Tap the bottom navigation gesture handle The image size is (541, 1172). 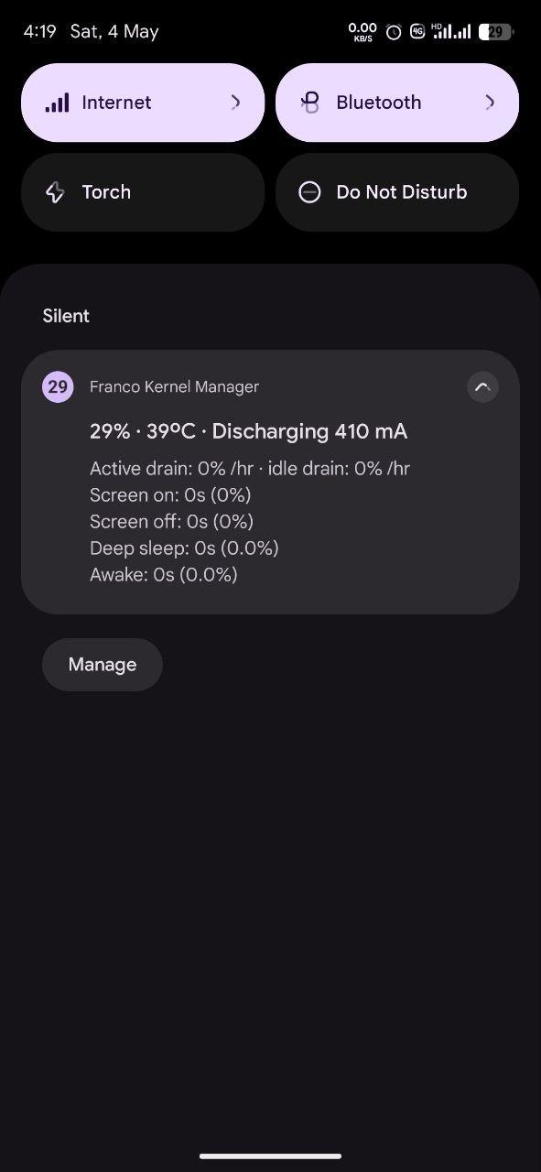point(270,1156)
